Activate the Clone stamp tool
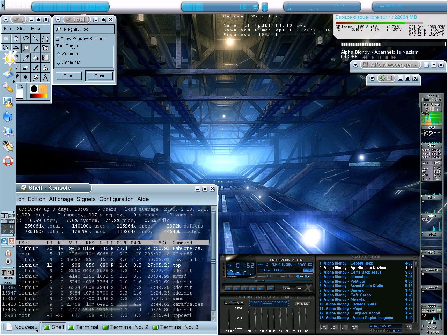Image resolution: width=447 pixels, height=335 pixels. coord(45,68)
